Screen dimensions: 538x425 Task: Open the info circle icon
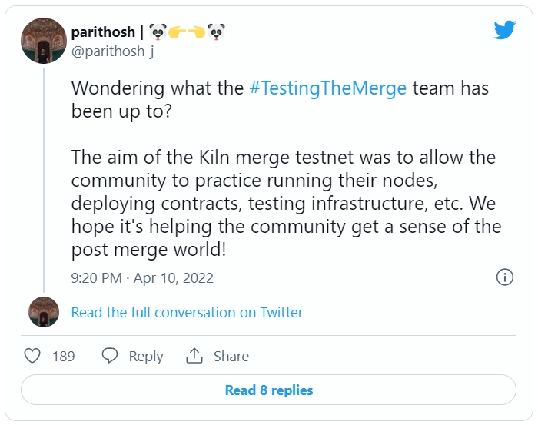click(505, 277)
